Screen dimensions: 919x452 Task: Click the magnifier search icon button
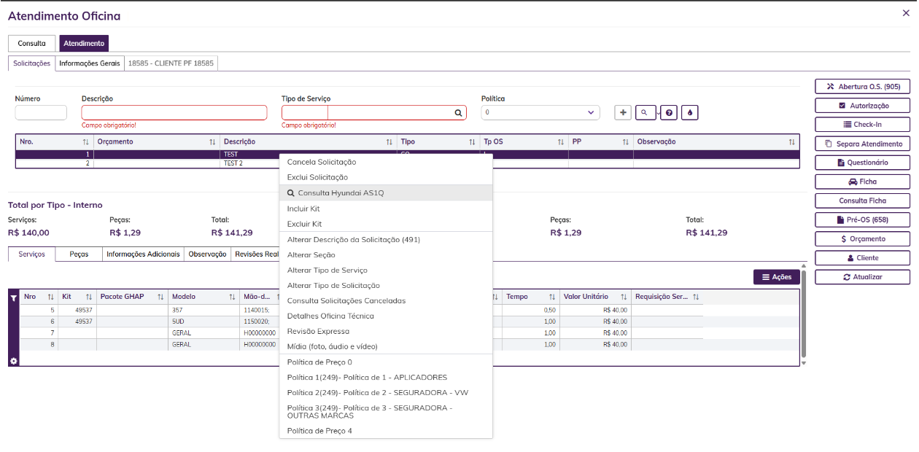pos(644,113)
